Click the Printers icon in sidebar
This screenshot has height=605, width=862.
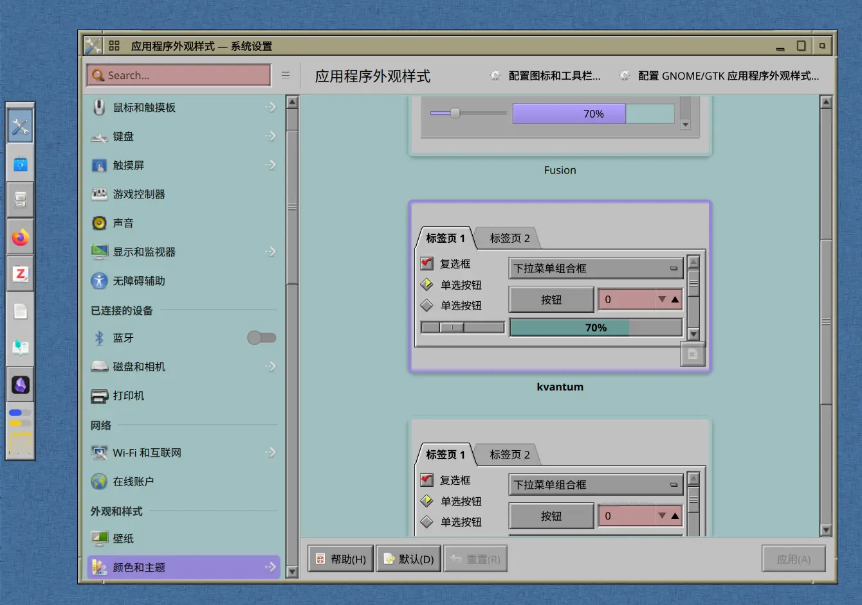click(99, 396)
